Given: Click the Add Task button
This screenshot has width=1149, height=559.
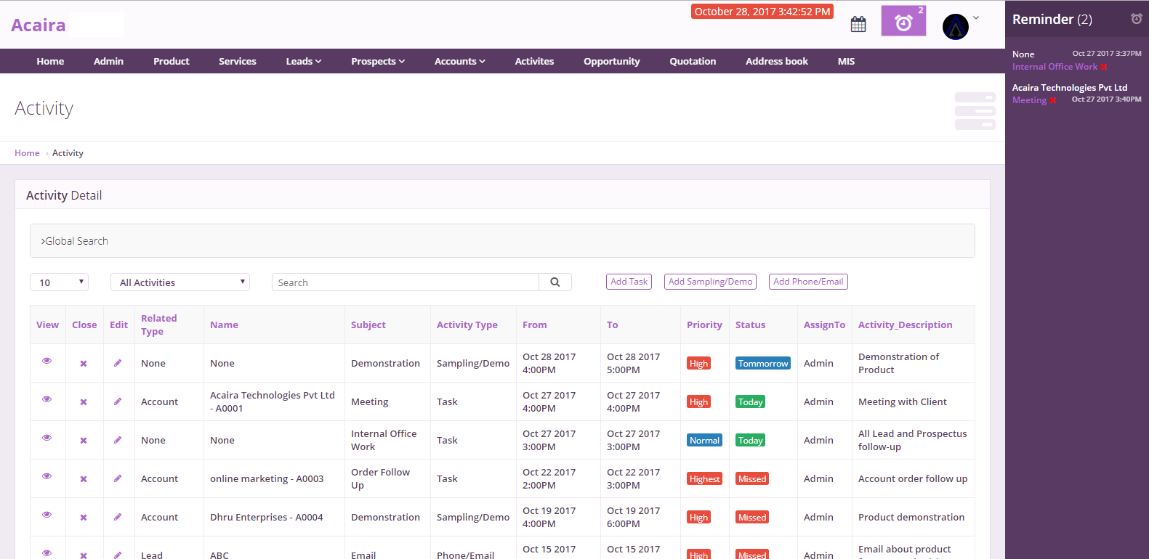Looking at the screenshot, I should click(629, 282).
